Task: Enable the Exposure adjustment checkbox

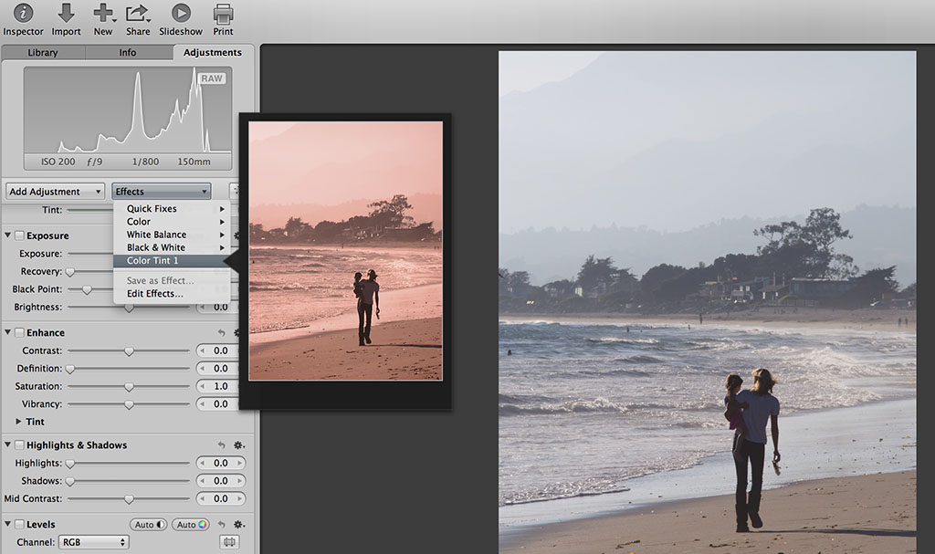Action: (19, 235)
